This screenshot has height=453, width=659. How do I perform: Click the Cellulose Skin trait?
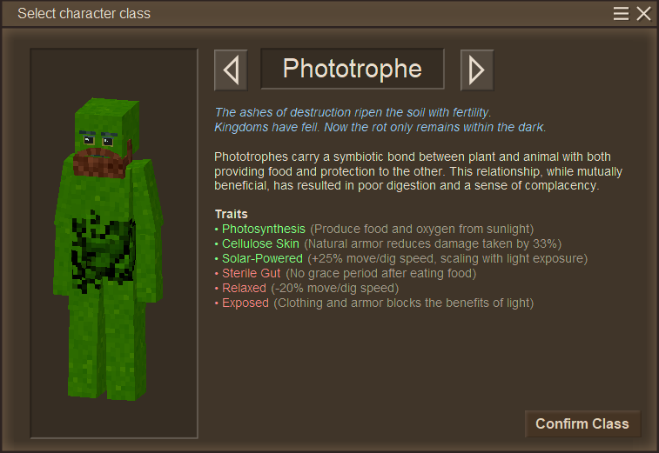(x=260, y=243)
